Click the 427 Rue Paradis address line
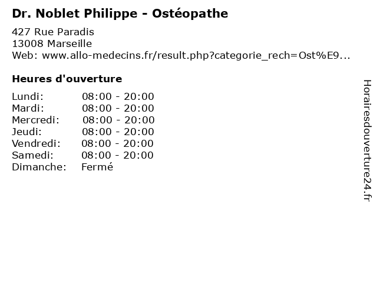377x282 pixels. [53, 32]
